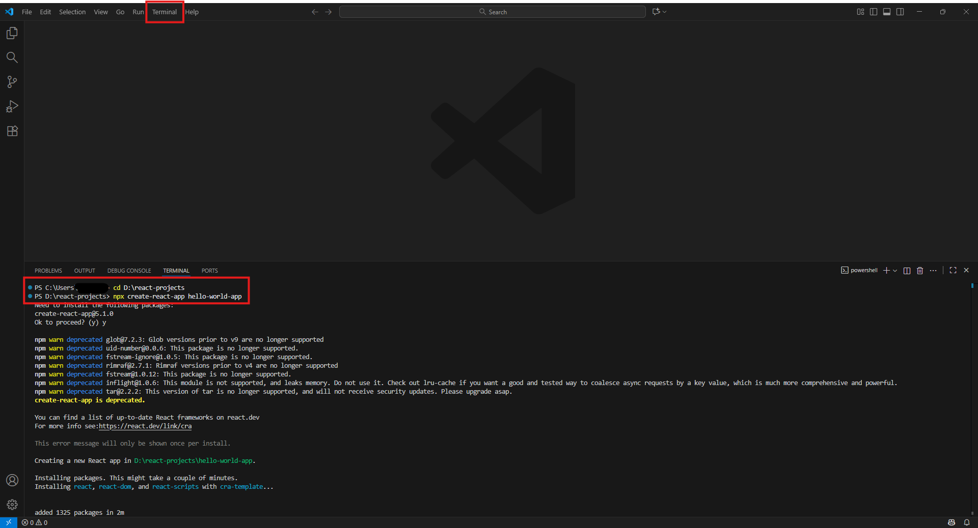Open the react.dev/link/cra link
Viewport: 978px width, 528px height.
pos(145,426)
